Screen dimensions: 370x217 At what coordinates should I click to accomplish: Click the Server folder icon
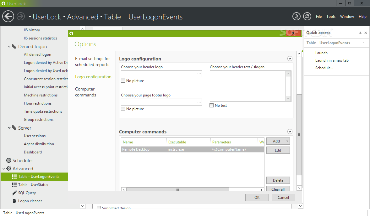pyautogui.click(x=14, y=128)
